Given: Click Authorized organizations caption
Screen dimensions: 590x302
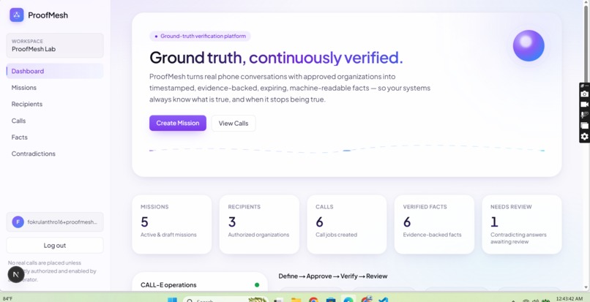Looking at the screenshot, I should click(258, 235).
